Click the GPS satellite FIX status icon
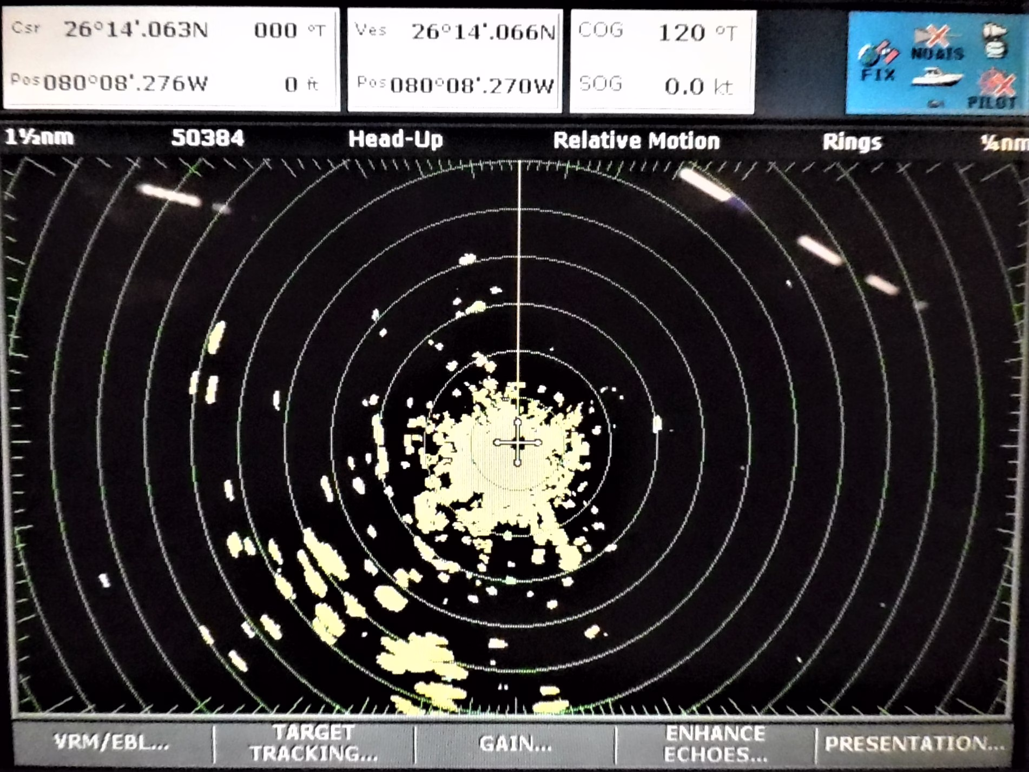This screenshot has height=772, width=1029. pos(877,62)
